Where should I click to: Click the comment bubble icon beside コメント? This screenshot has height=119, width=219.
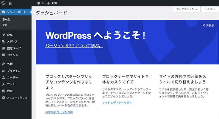(4, 55)
